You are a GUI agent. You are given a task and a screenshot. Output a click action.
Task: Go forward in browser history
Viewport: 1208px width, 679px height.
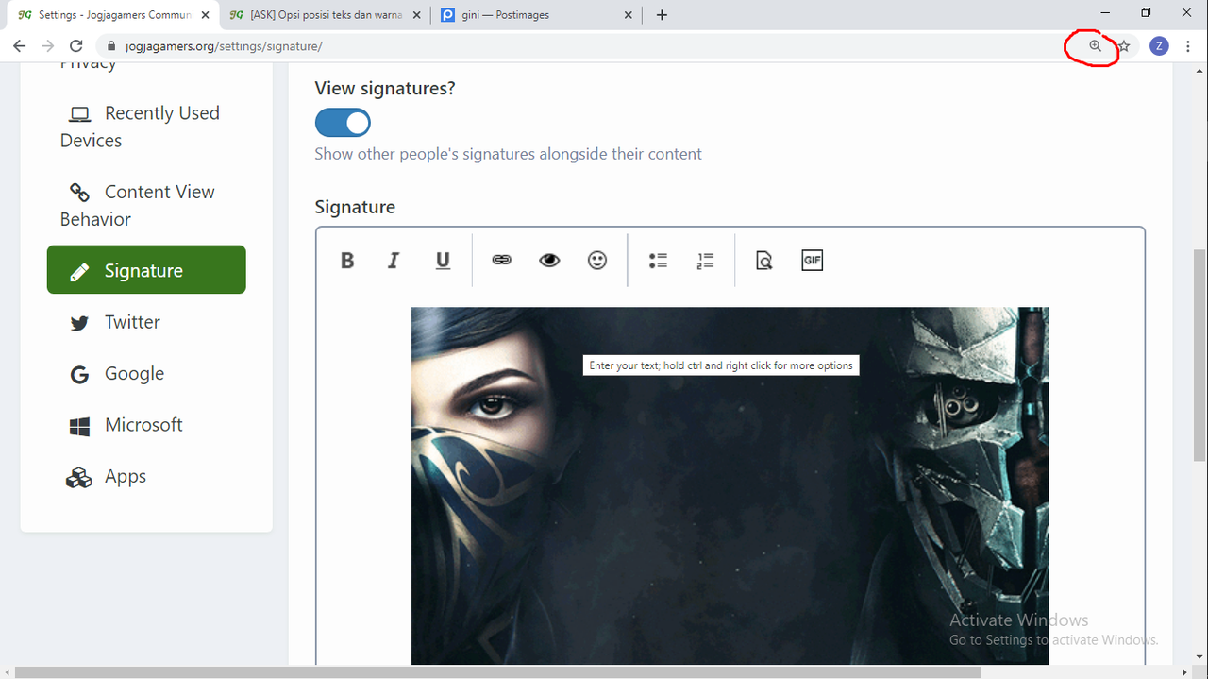[47, 45]
